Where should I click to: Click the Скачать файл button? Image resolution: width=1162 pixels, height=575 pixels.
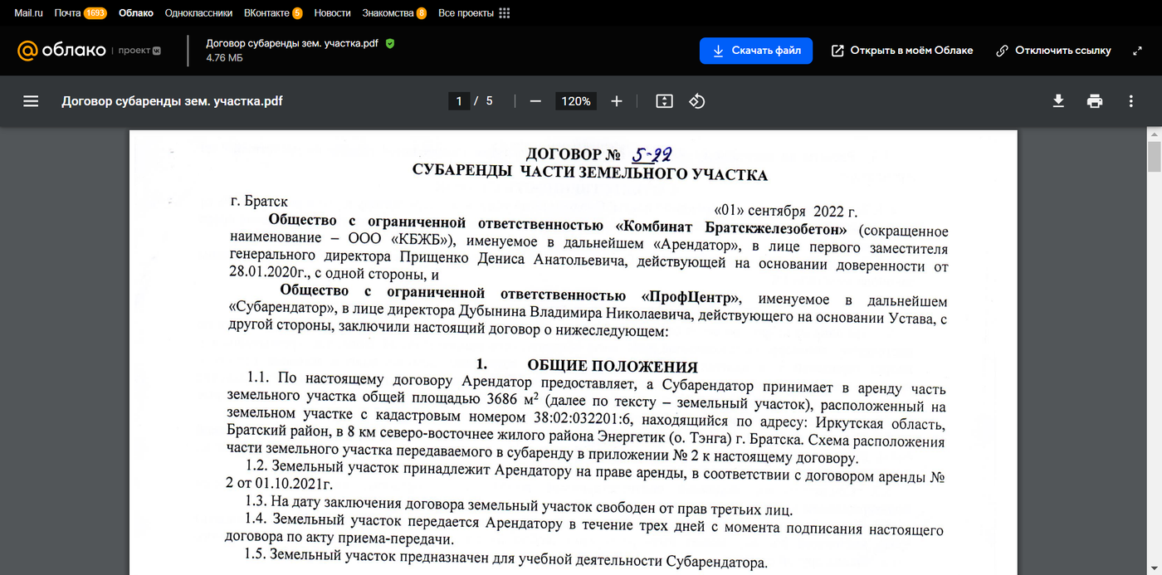pyautogui.click(x=755, y=51)
